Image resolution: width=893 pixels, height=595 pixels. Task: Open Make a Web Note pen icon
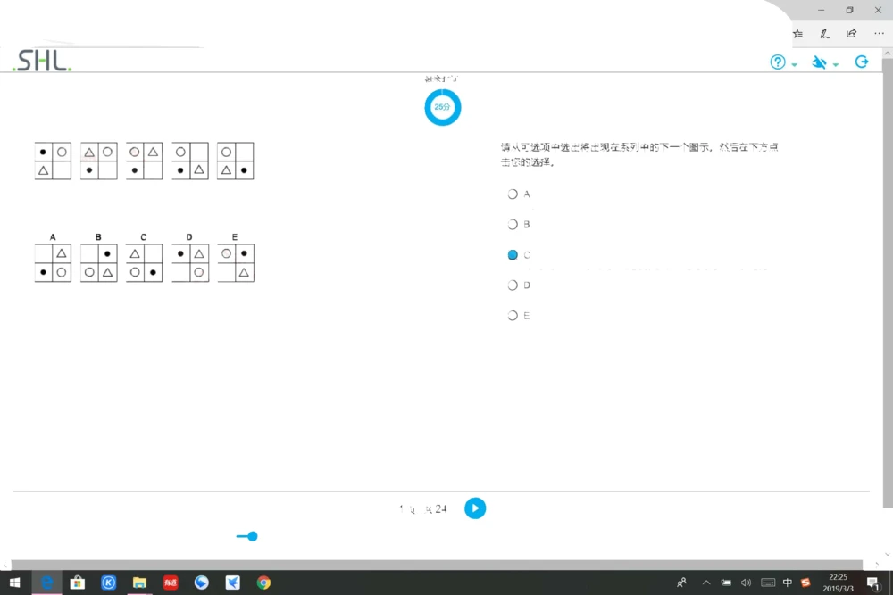click(824, 33)
